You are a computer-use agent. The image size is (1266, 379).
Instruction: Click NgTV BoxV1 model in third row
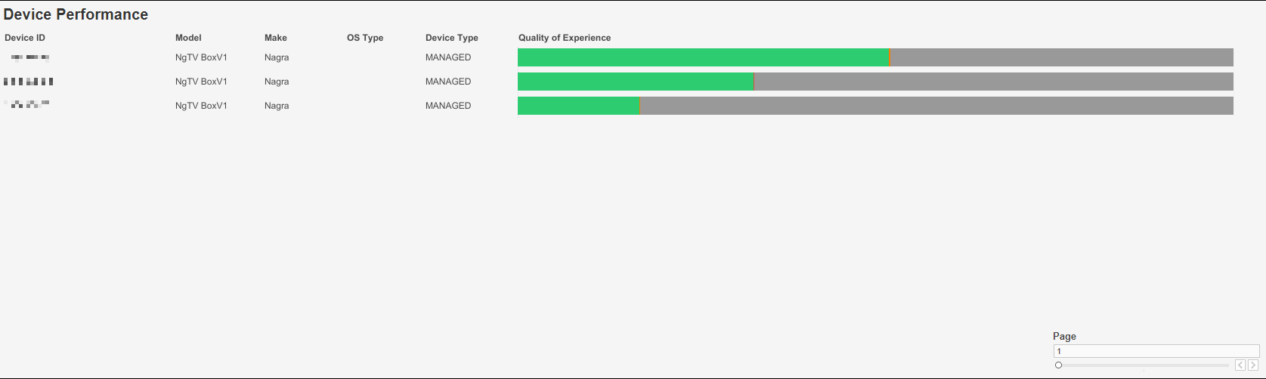point(201,106)
